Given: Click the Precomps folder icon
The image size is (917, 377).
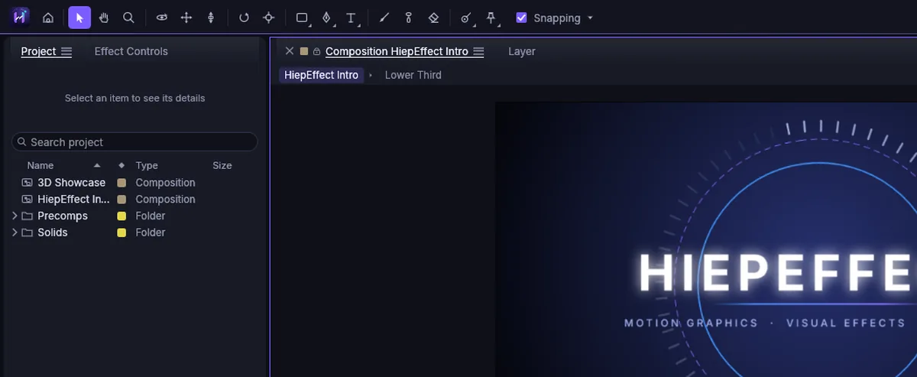Looking at the screenshot, I should point(28,216).
